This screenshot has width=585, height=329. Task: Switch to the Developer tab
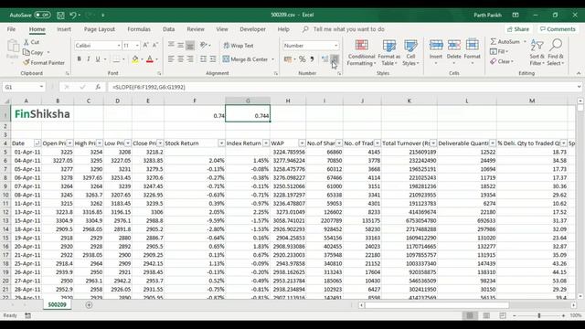pyautogui.click(x=252, y=29)
